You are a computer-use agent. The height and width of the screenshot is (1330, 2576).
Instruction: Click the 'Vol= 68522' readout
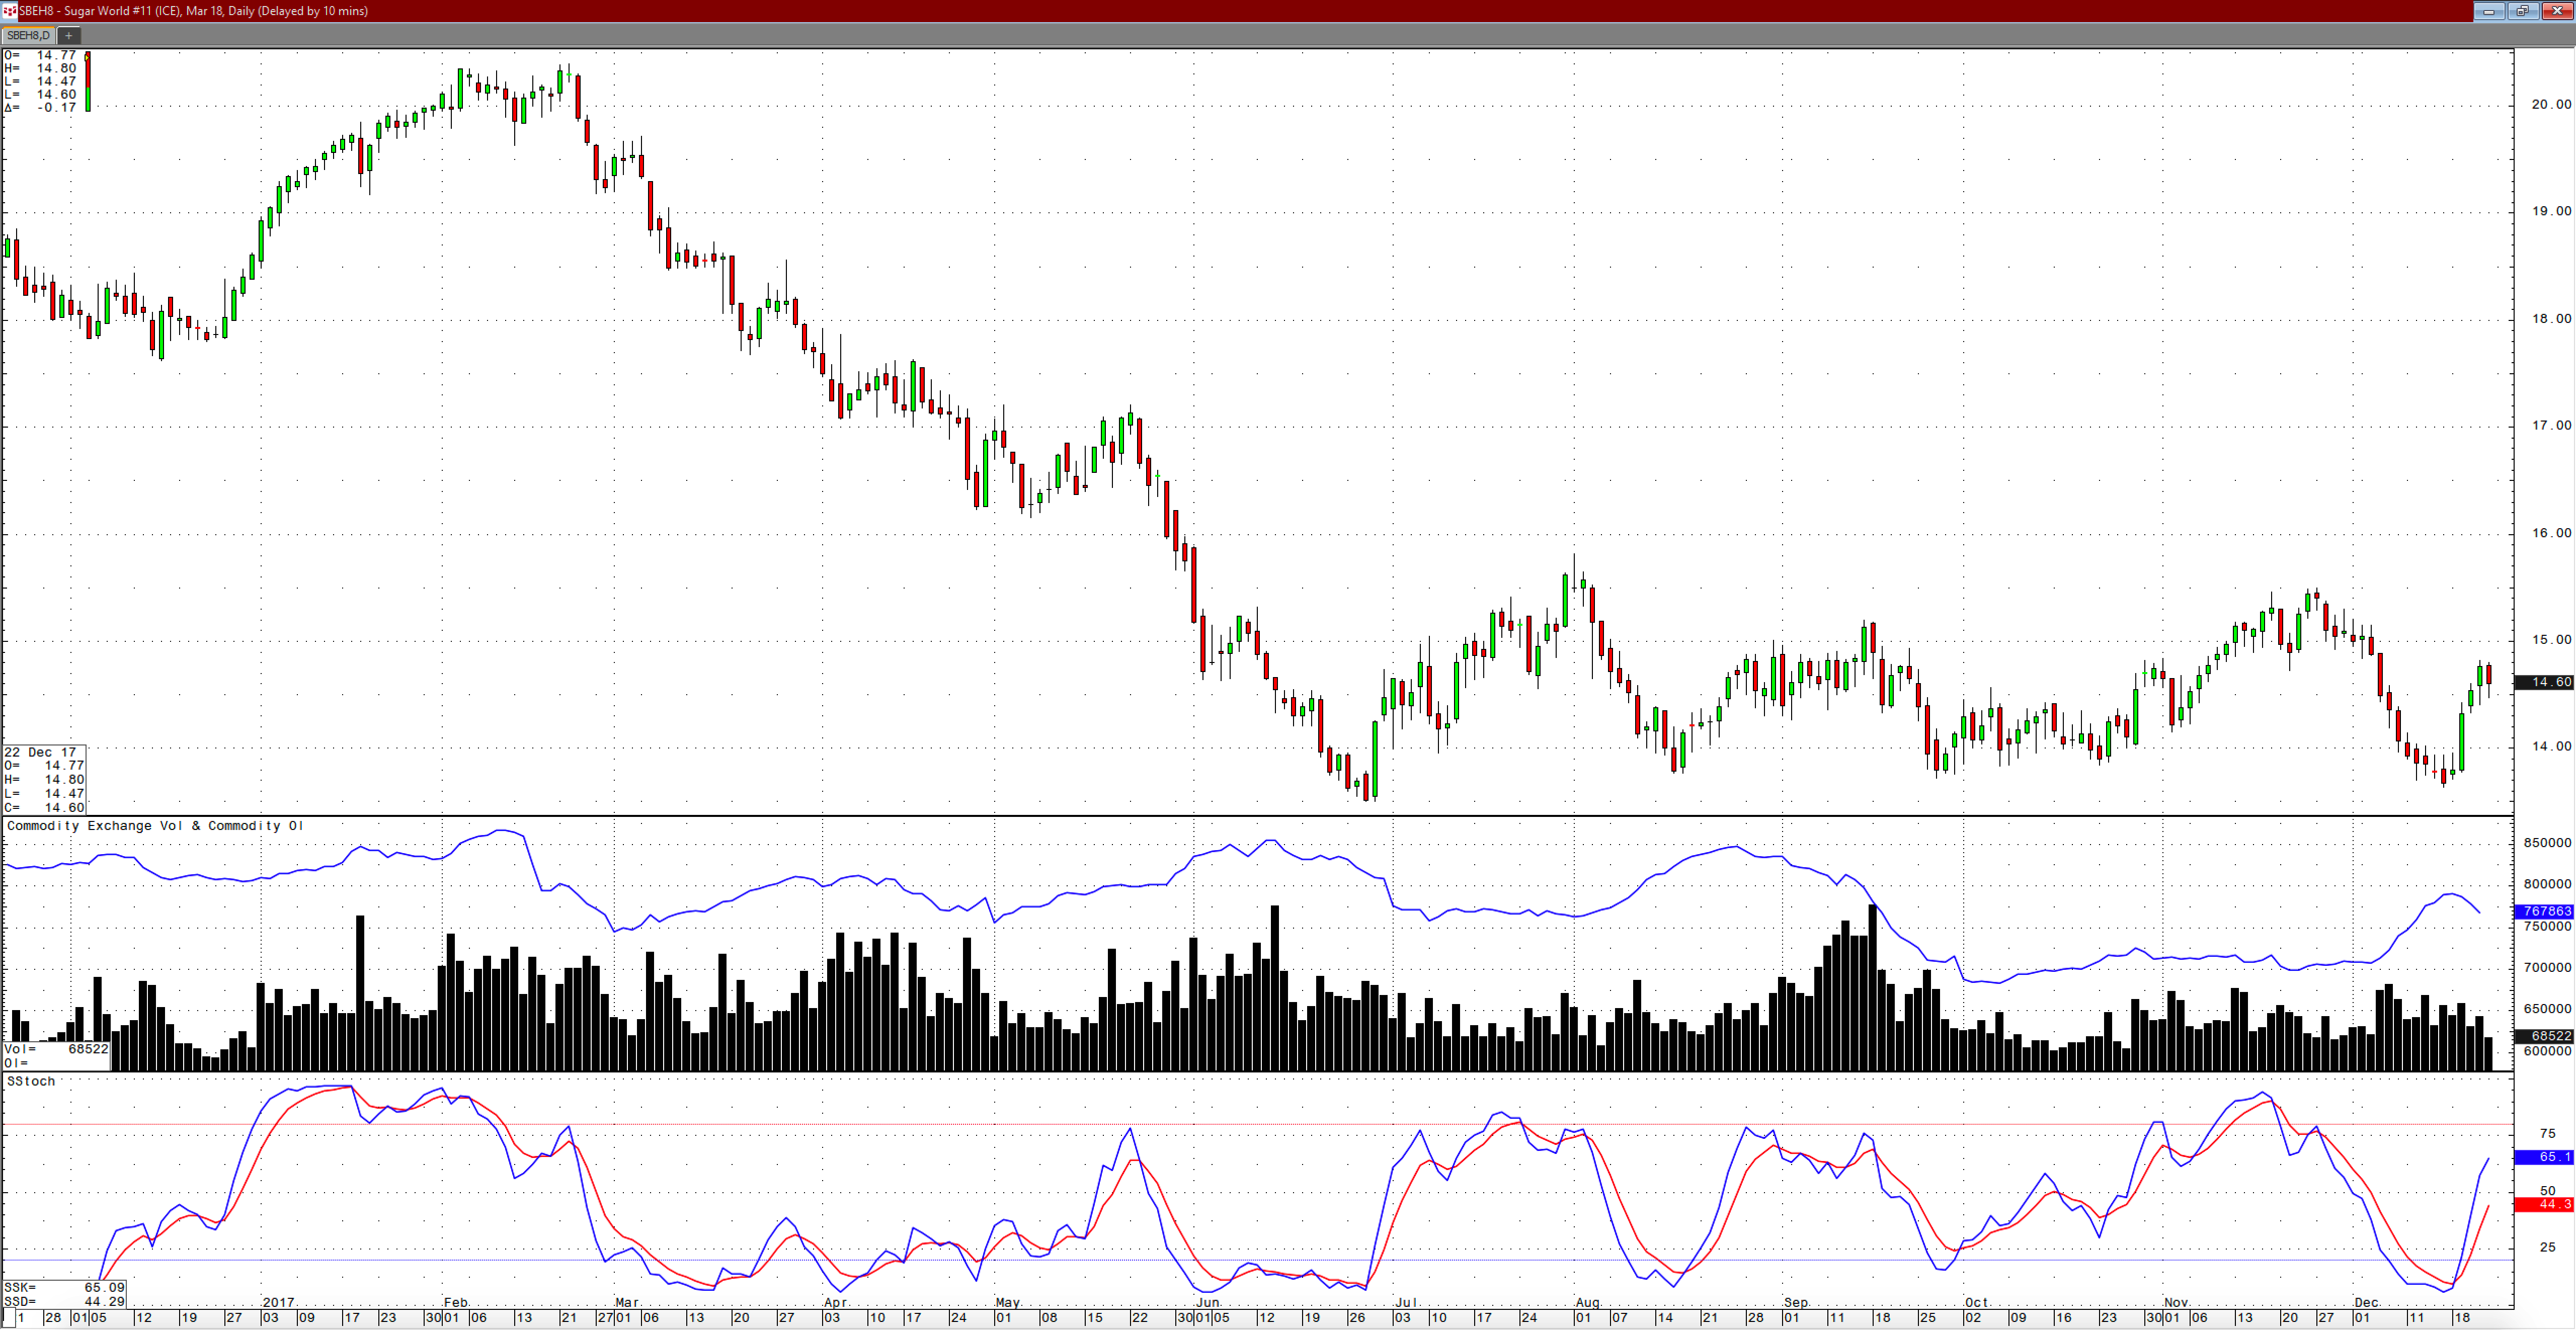pyautogui.click(x=56, y=1049)
